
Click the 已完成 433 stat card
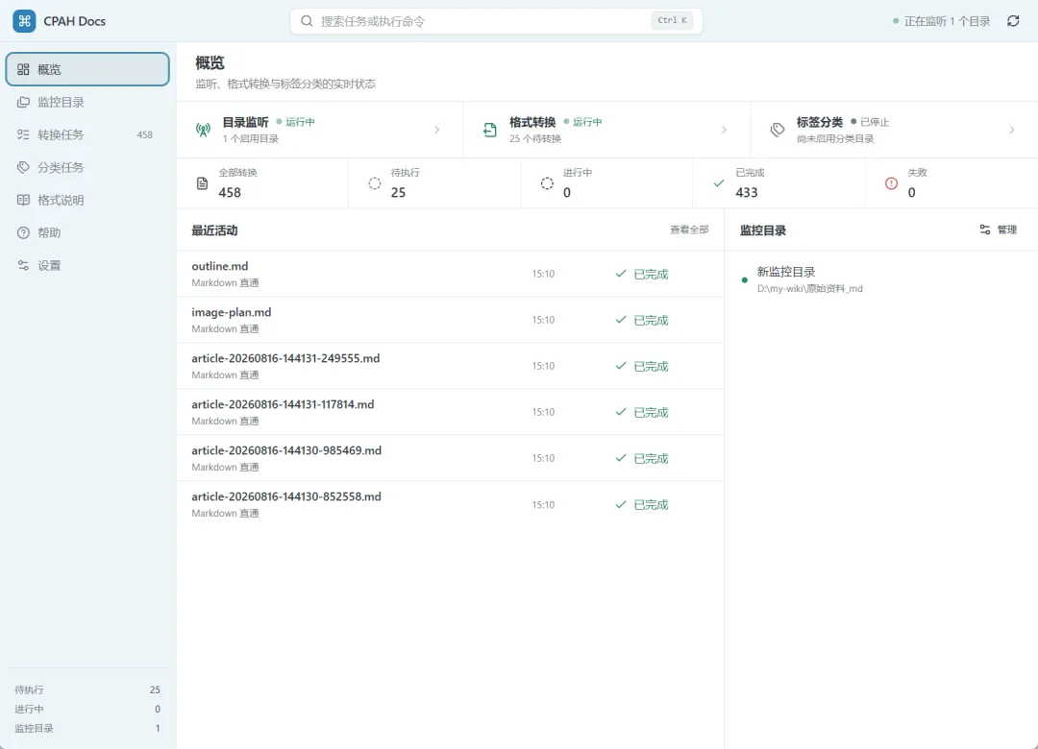coord(779,183)
